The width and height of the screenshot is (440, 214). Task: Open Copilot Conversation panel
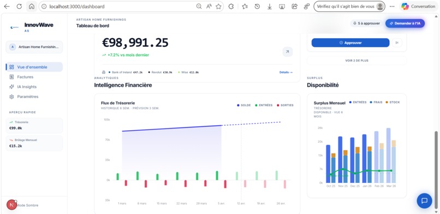(418, 7)
